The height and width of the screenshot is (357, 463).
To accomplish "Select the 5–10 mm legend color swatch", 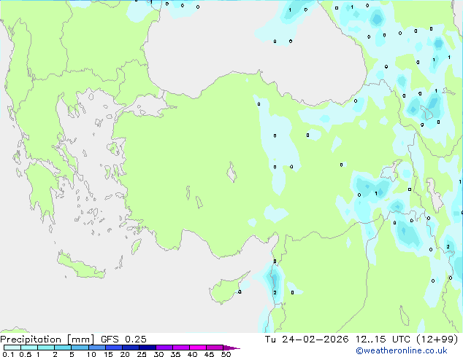I will pos(80,348).
